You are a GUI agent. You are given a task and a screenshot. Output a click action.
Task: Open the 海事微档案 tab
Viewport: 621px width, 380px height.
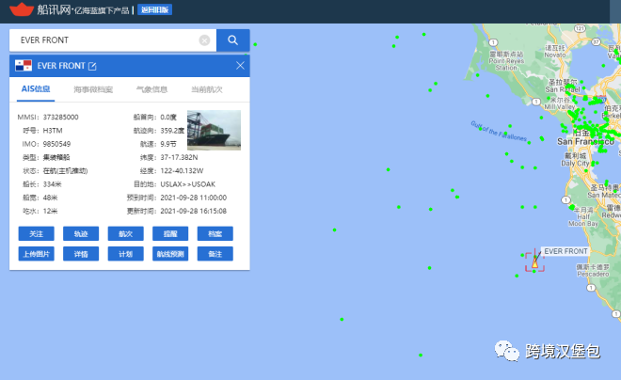pyautogui.click(x=93, y=89)
